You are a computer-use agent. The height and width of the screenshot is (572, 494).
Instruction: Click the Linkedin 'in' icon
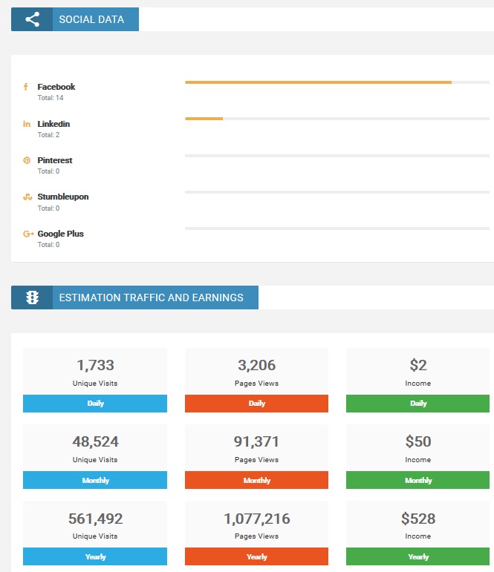[x=27, y=124]
